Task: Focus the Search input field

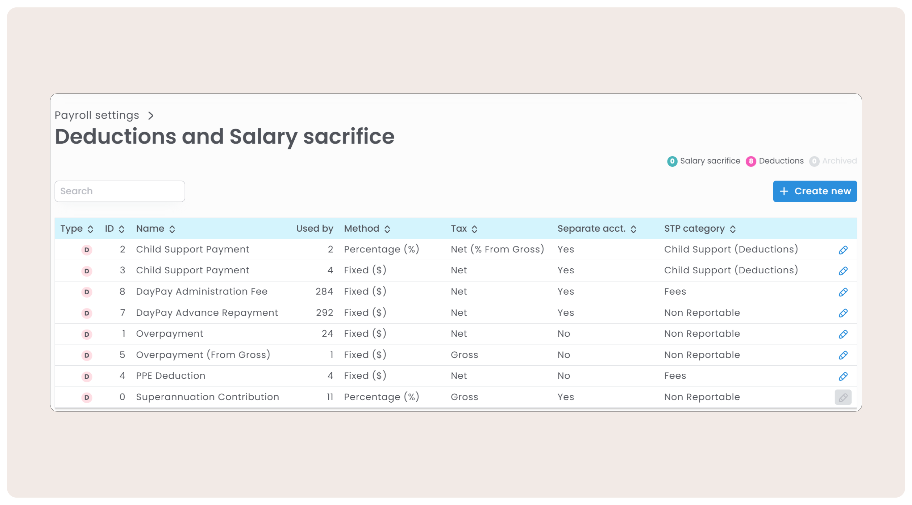Action: [x=120, y=191]
